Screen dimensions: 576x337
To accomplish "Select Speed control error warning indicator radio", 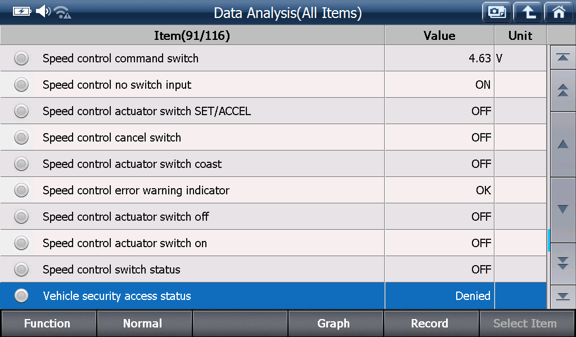I will (x=21, y=190).
